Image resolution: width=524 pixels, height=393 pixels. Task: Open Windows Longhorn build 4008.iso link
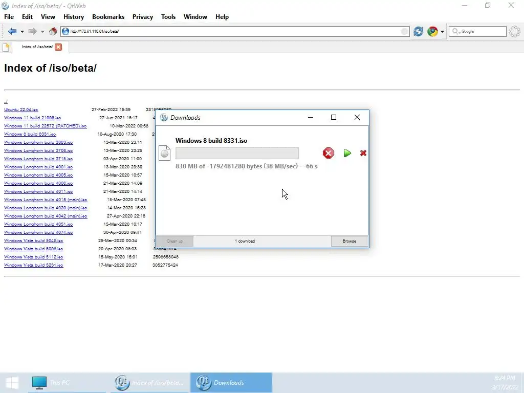[38, 183]
